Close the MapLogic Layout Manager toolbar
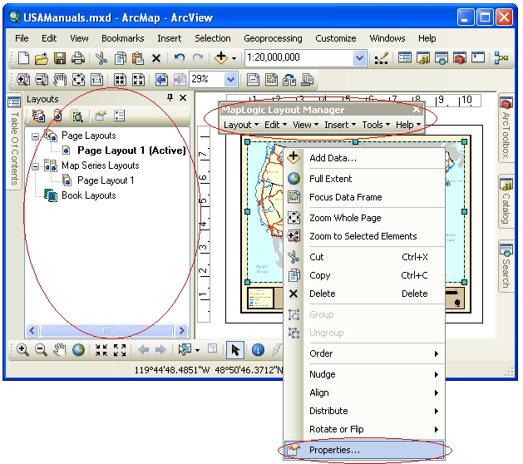 [x=417, y=109]
